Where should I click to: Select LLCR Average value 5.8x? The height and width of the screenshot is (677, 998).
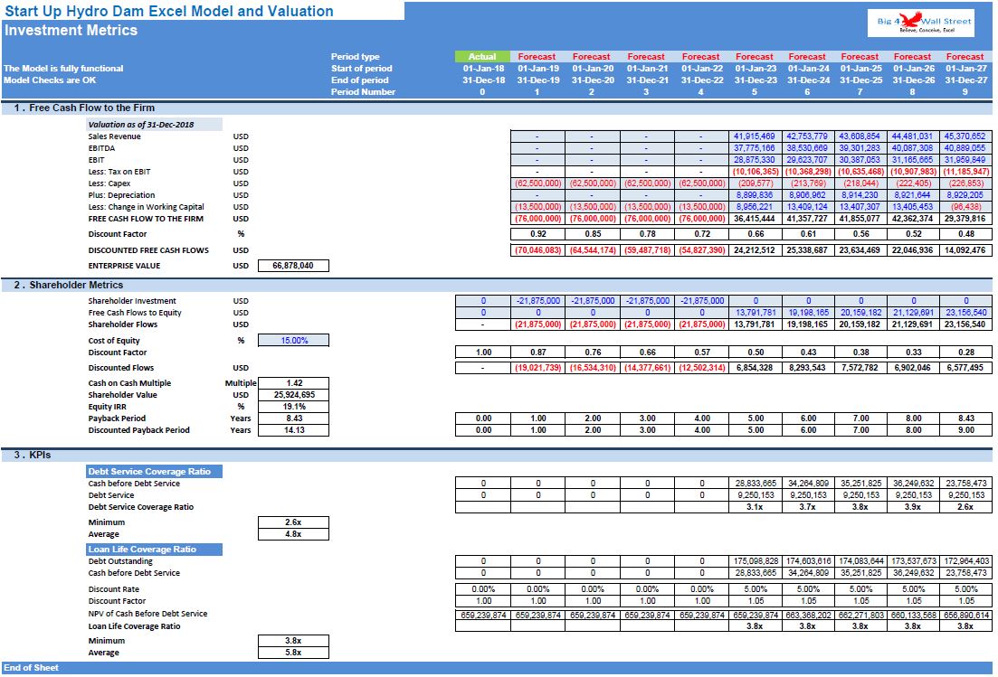click(x=293, y=653)
